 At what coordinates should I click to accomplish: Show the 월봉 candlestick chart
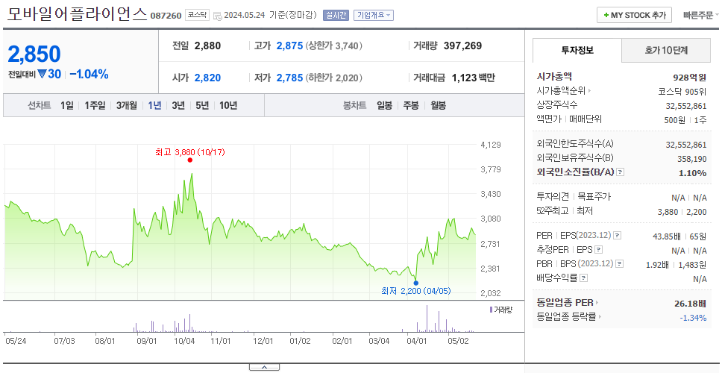pos(438,105)
